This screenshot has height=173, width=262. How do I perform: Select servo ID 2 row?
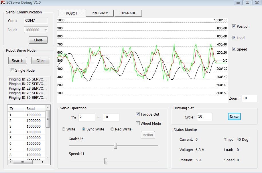(x=26, y=120)
